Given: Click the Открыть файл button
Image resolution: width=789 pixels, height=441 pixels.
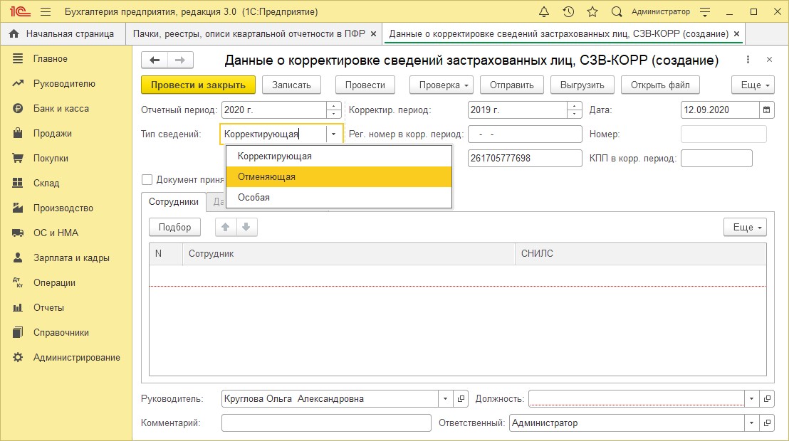Looking at the screenshot, I should 660,85.
